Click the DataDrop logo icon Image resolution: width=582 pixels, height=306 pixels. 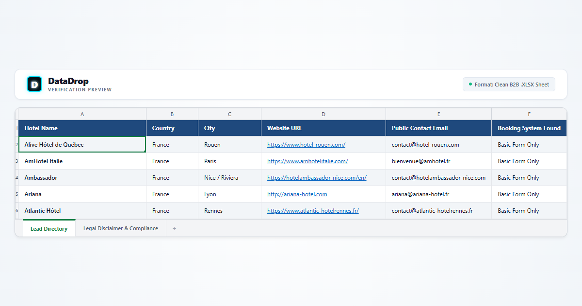click(x=34, y=84)
